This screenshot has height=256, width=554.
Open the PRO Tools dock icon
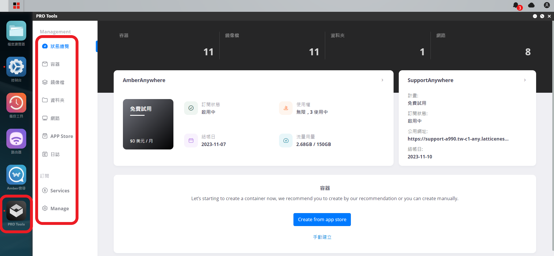click(16, 211)
